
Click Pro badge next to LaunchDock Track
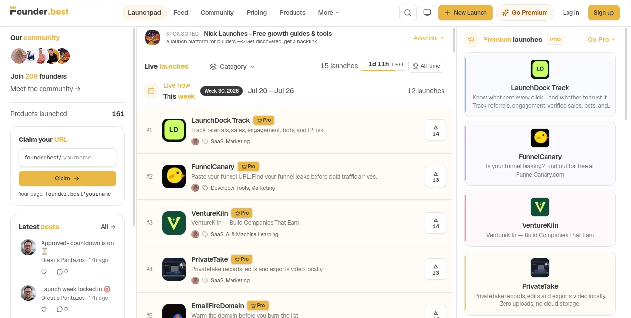(x=264, y=120)
